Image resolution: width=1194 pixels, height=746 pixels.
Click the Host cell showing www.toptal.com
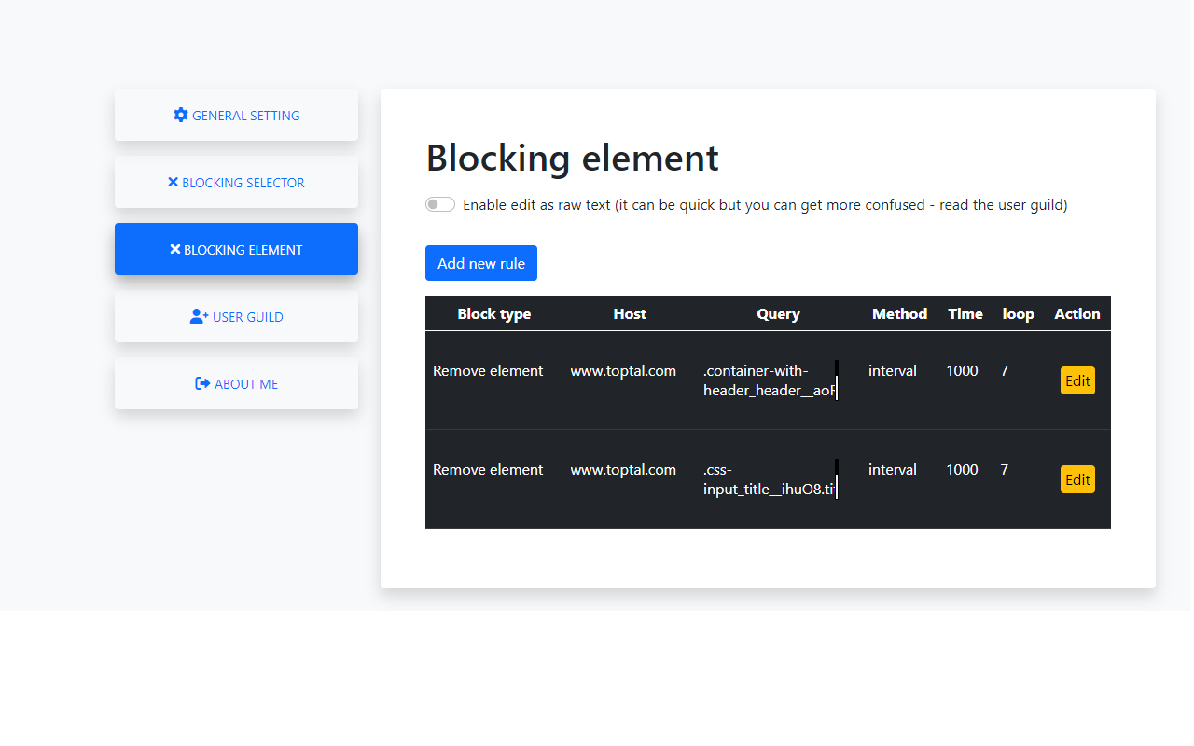coord(623,370)
